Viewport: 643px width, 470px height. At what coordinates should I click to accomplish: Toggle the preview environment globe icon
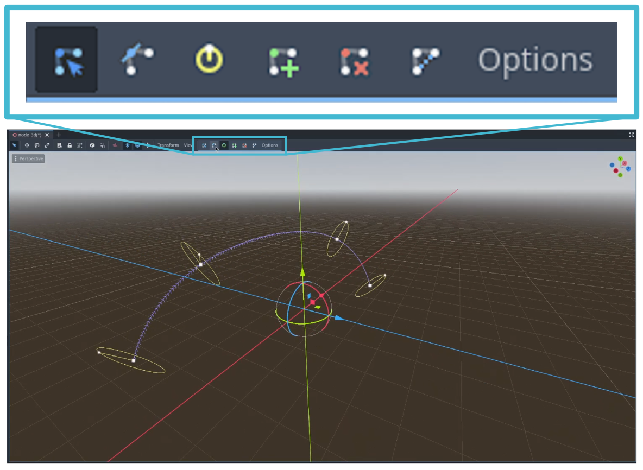coord(137,145)
